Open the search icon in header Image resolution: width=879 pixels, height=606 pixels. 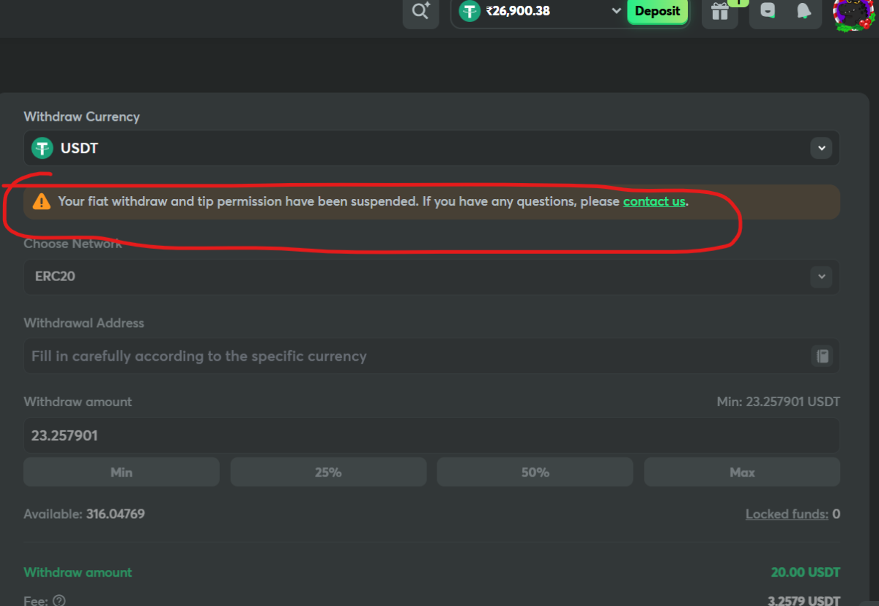(420, 12)
